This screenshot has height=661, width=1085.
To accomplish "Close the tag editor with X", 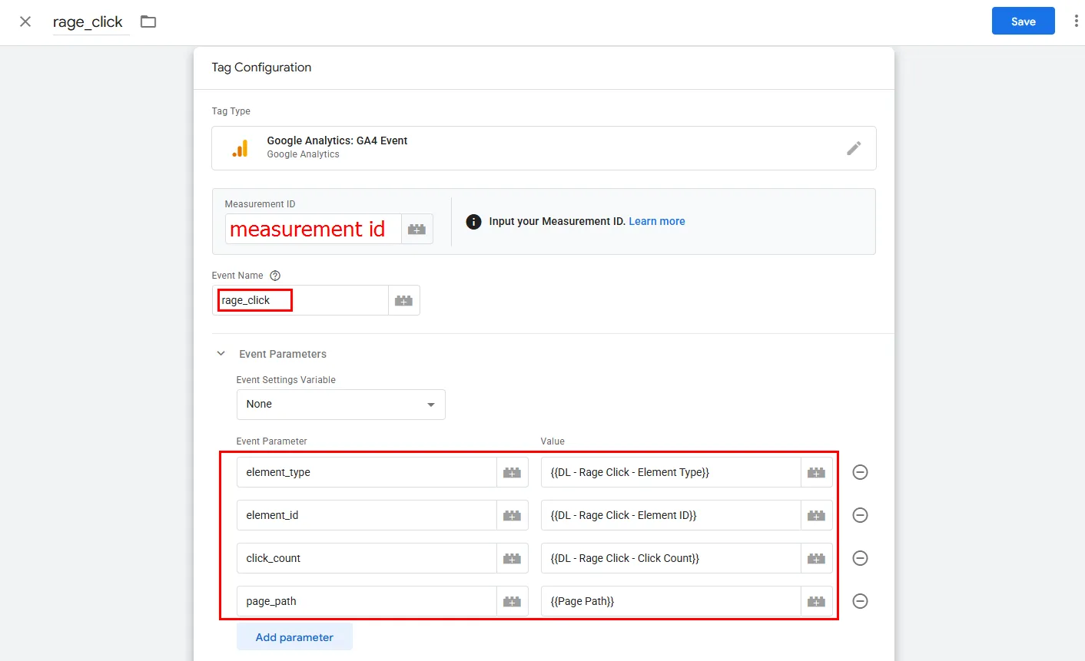I will pyautogui.click(x=25, y=21).
